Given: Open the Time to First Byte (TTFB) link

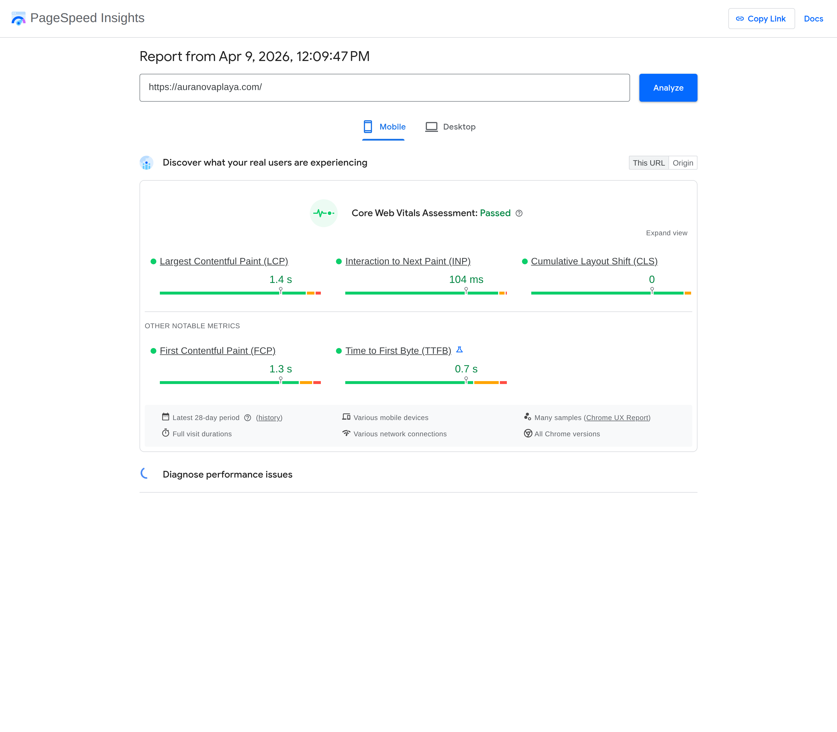Looking at the screenshot, I should pyautogui.click(x=398, y=351).
